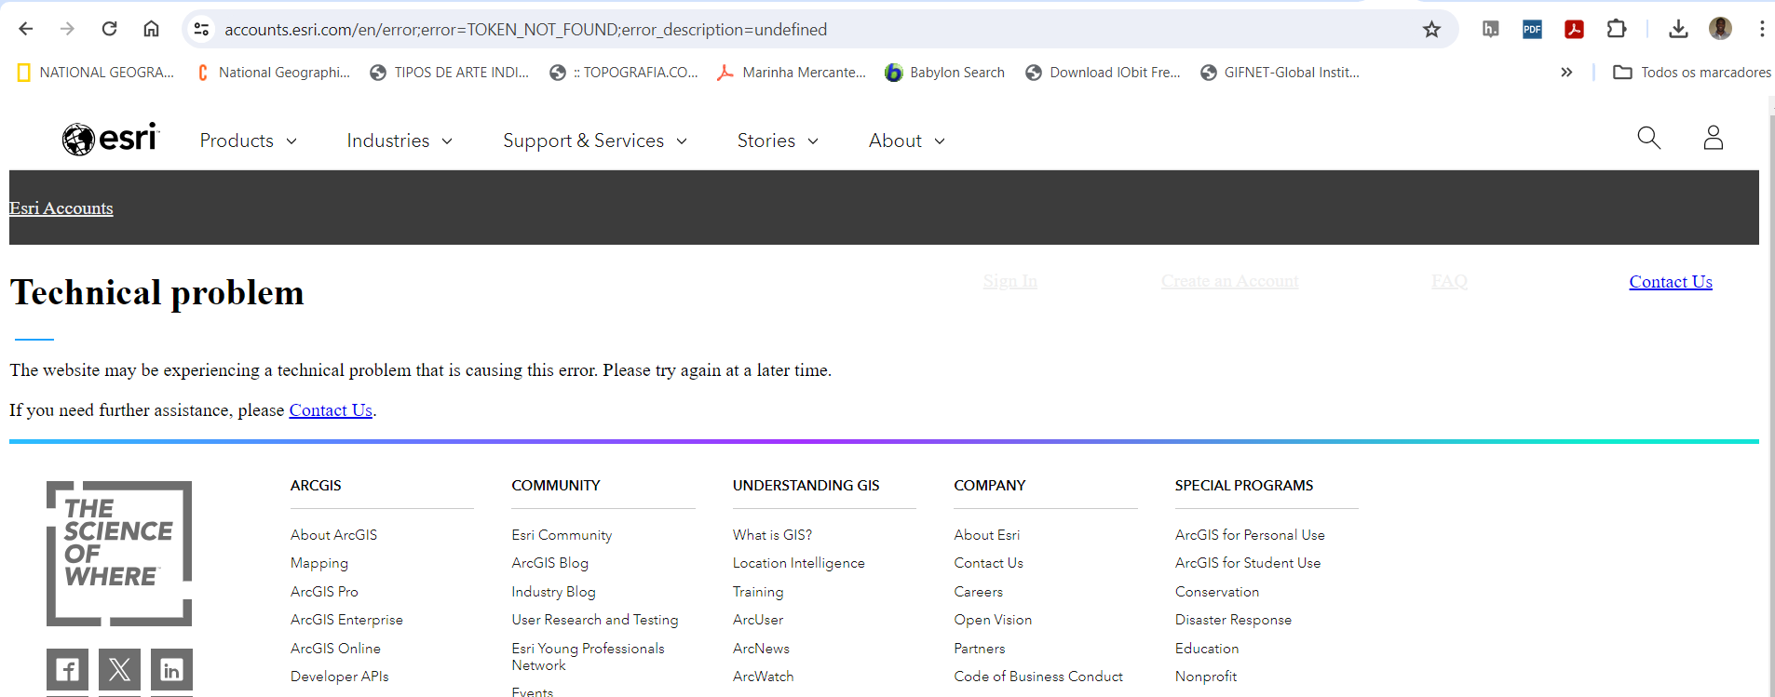
Task: Open Esri's LinkedIn icon
Action: pos(171,669)
